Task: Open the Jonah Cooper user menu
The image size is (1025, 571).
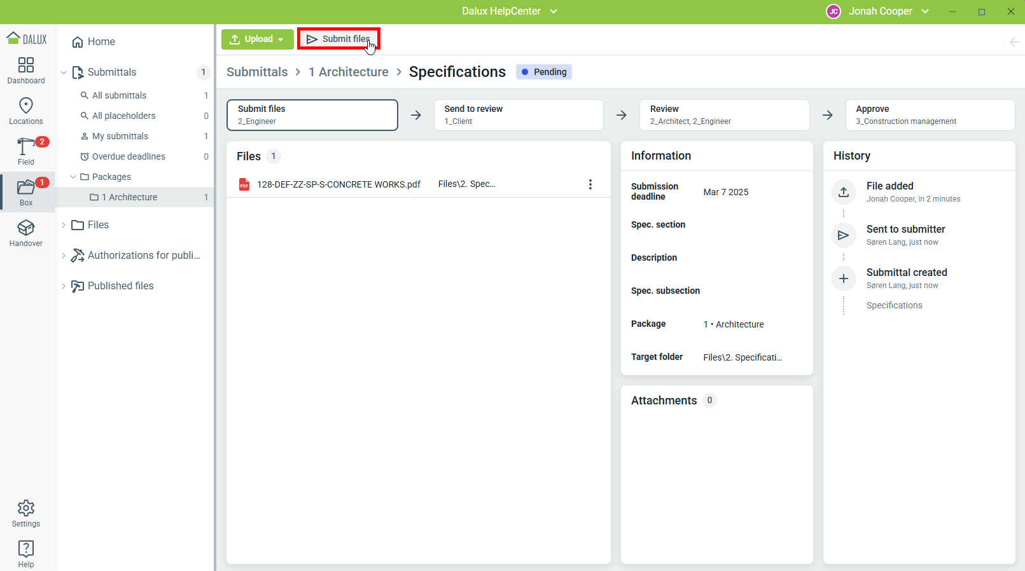Action: coord(879,11)
